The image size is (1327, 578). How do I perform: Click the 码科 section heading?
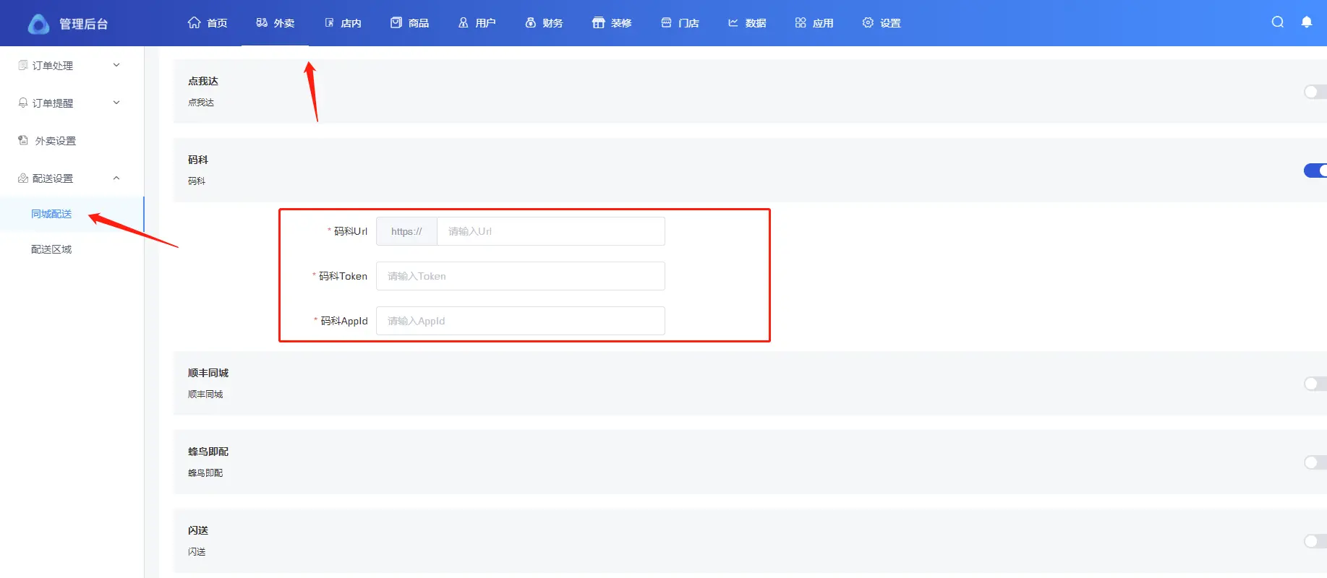198,160
